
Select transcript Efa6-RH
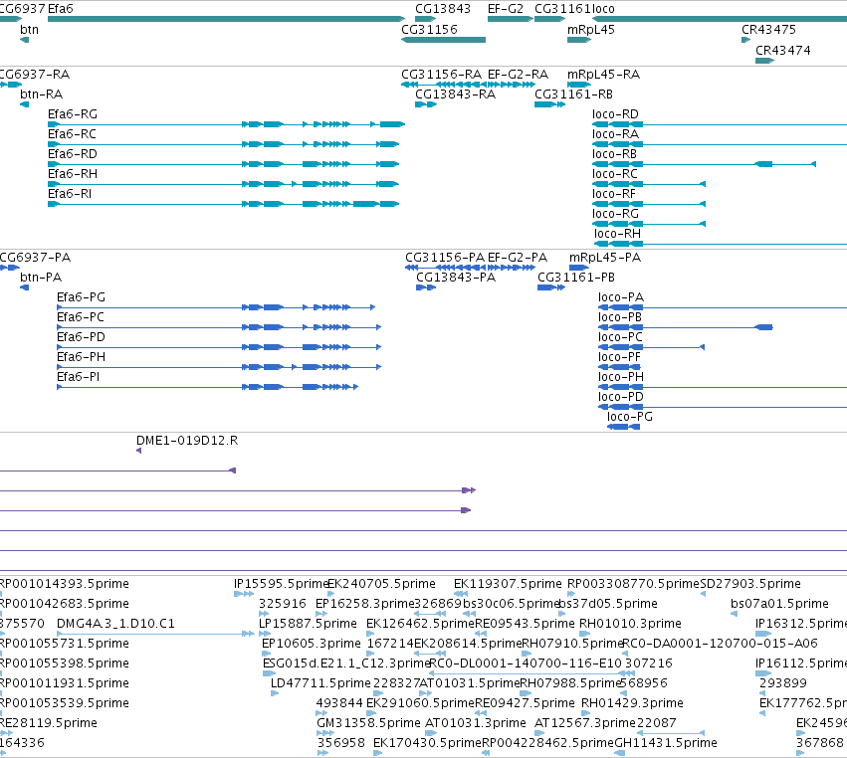point(224,184)
